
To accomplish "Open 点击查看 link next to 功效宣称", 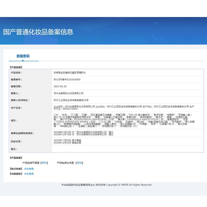I will 29,174.
